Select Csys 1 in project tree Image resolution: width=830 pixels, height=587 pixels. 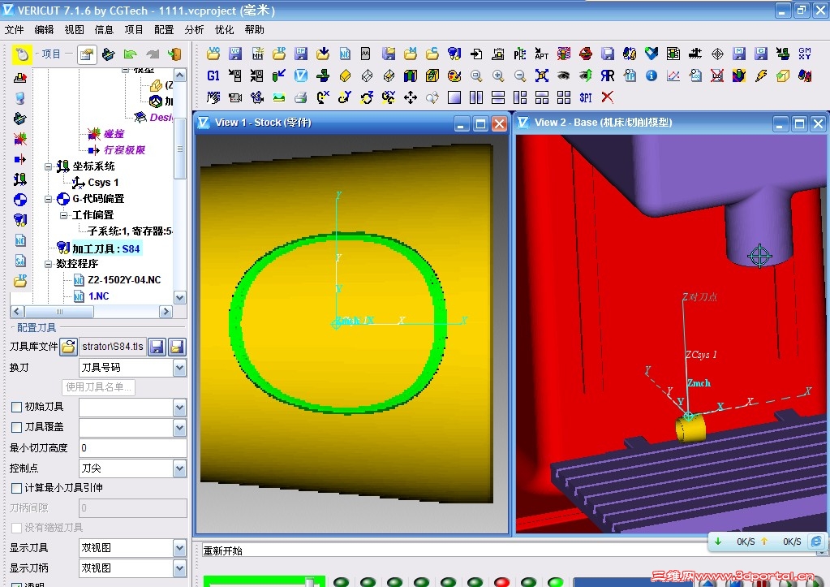[x=103, y=183]
